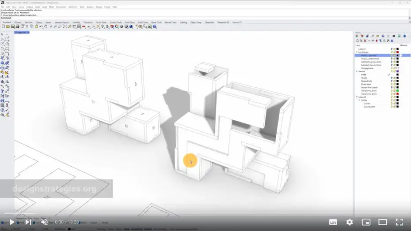Skip to next video button
This screenshot has height=231, width=411.
28,222
